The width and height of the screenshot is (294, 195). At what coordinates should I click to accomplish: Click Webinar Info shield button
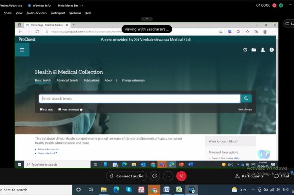tap(39, 5)
